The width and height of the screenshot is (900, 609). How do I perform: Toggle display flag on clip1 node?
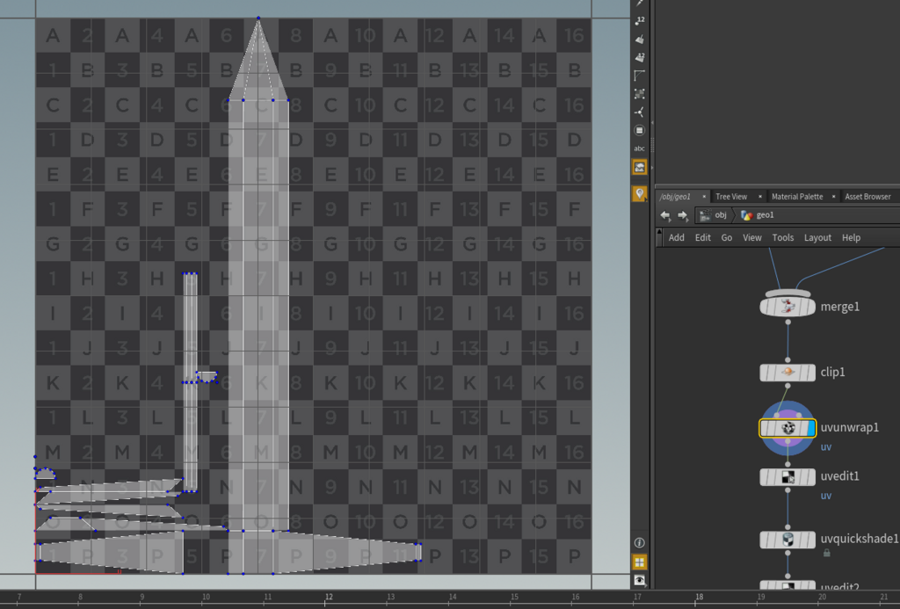coord(811,372)
